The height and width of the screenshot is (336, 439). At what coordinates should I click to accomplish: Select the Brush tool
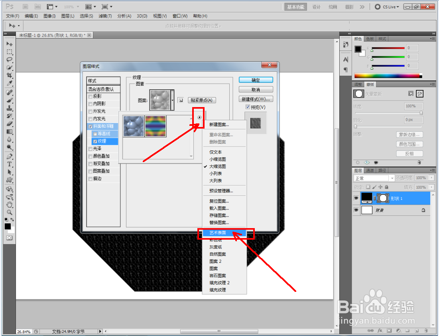pos(9,100)
